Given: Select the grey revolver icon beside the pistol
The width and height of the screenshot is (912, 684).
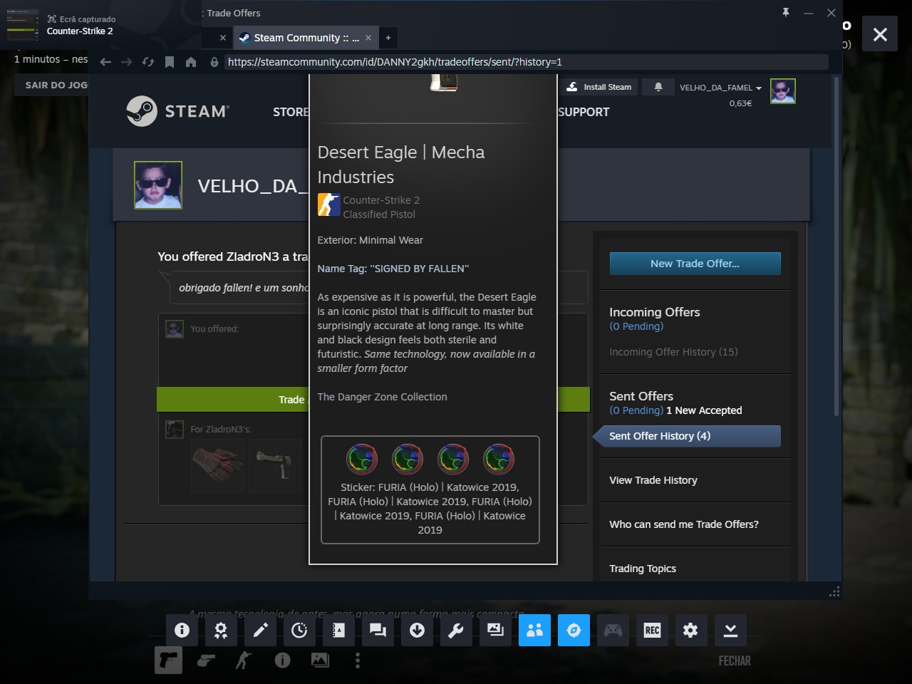Looking at the screenshot, I should 206,660.
